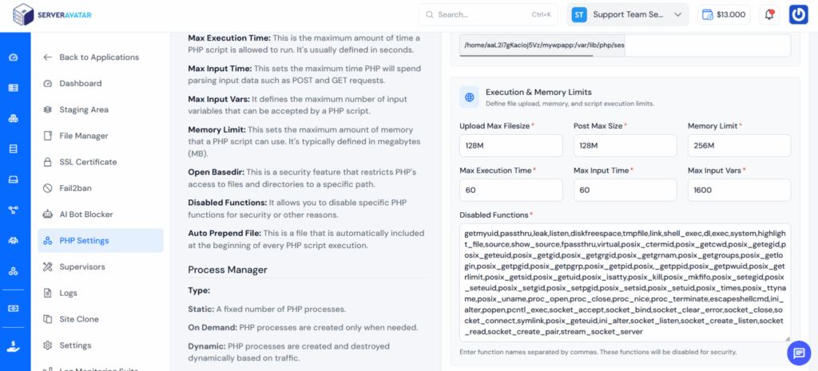Open the applications cubes icon in left rail
Image resolution: width=818 pixels, height=371 pixels.
[14, 119]
